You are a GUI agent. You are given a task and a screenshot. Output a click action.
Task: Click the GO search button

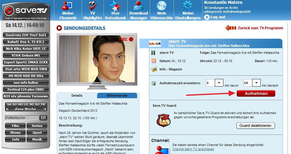coord(43,118)
